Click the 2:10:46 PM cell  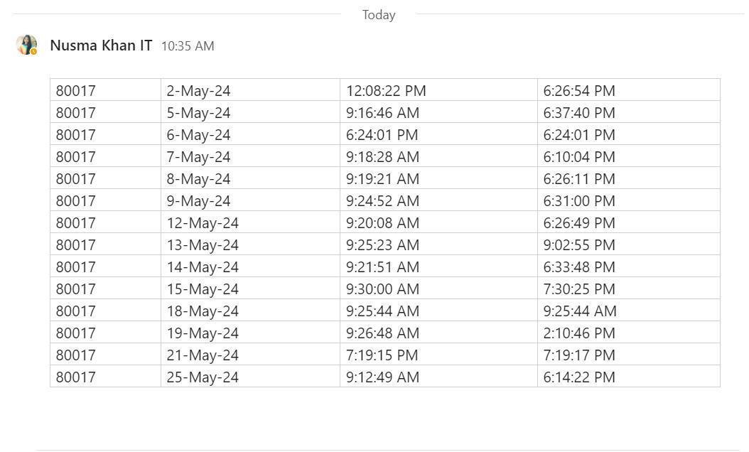click(629, 332)
